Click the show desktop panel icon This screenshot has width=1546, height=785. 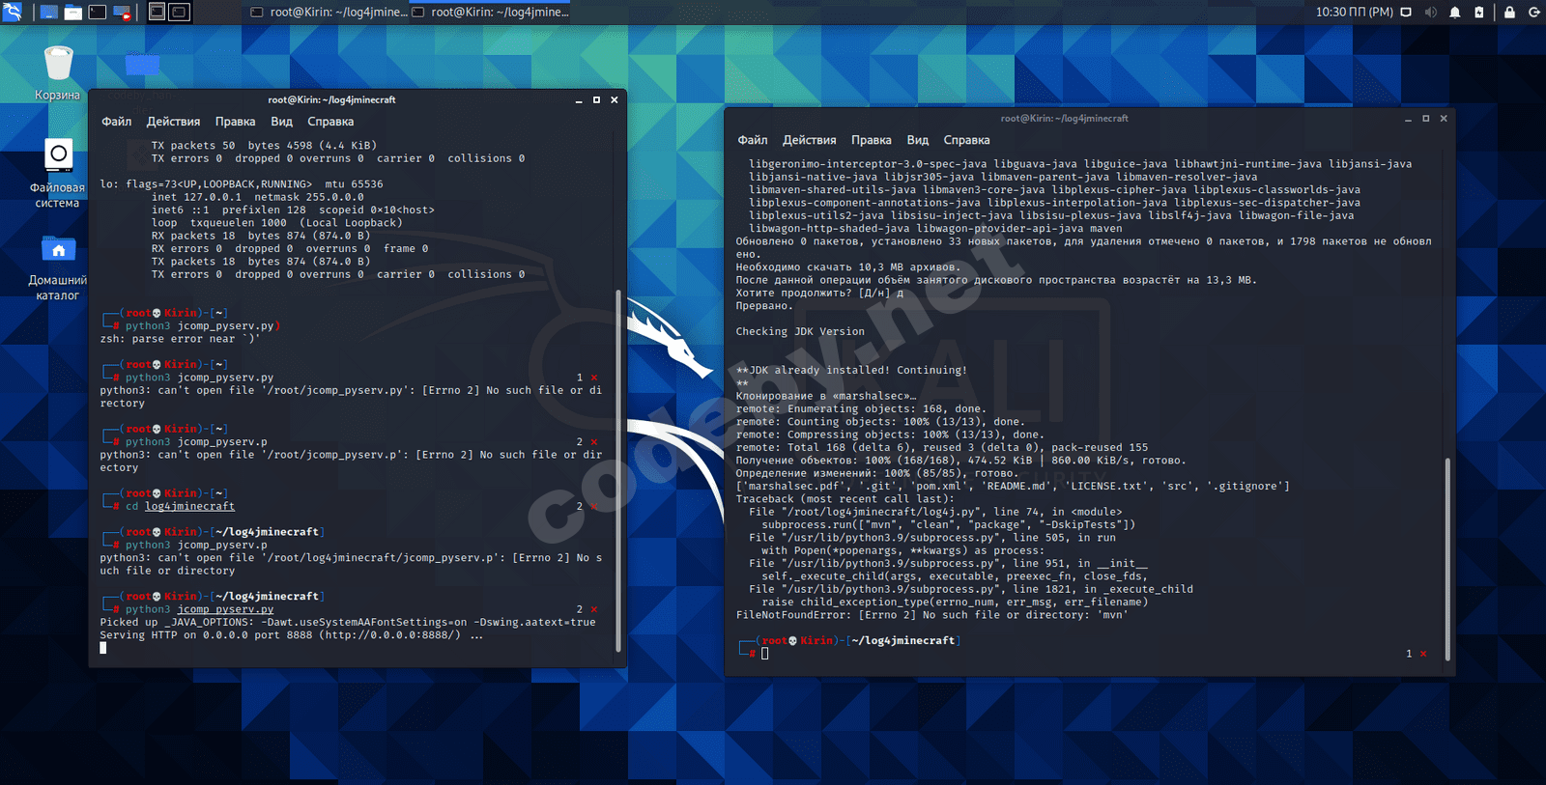point(48,12)
